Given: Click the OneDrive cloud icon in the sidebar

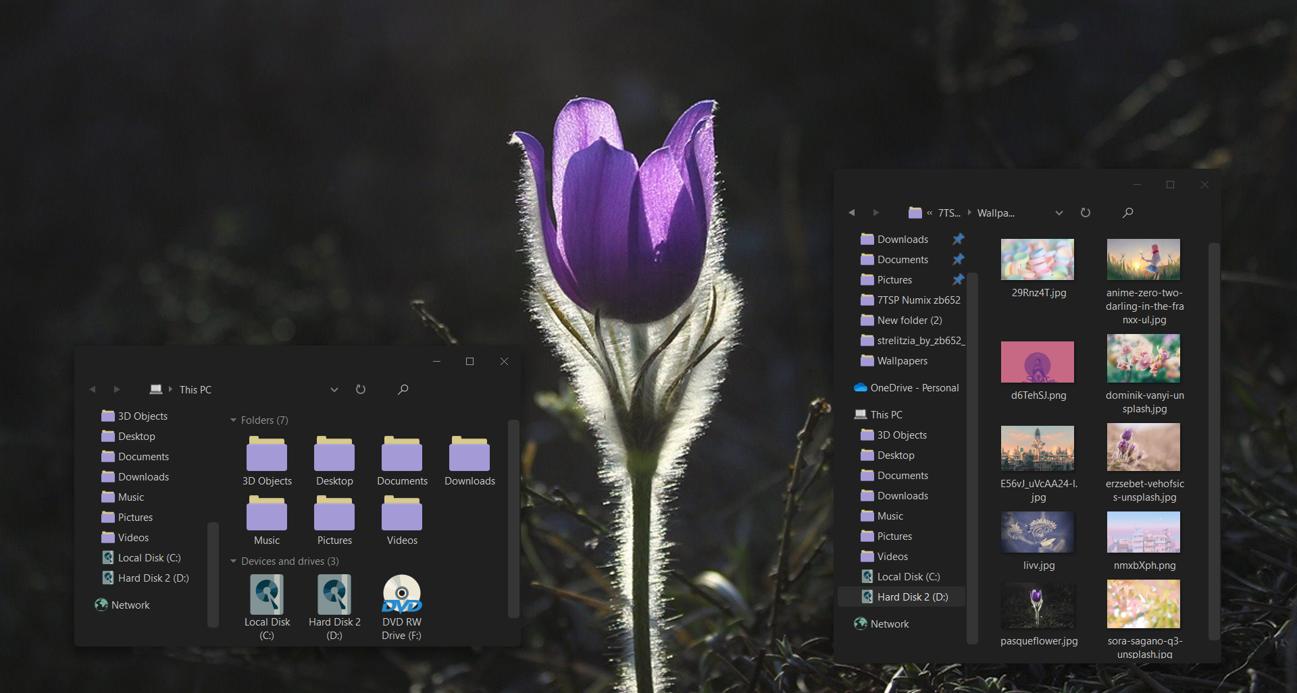Looking at the screenshot, I should [859, 387].
